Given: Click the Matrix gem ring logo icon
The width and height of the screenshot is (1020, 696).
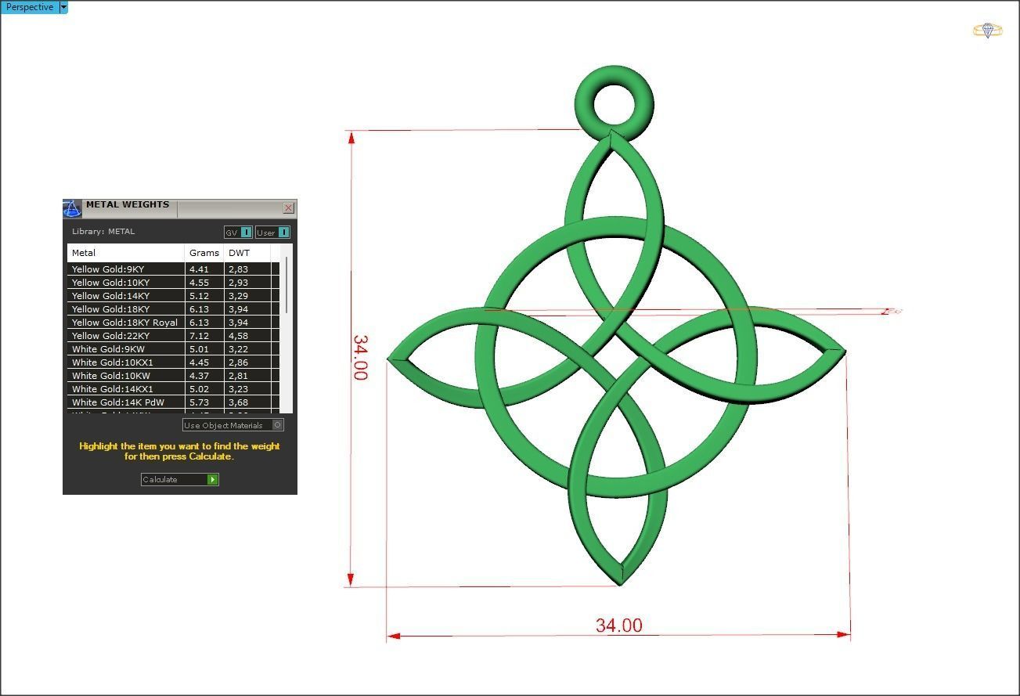Looking at the screenshot, I should click(x=987, y=31).
